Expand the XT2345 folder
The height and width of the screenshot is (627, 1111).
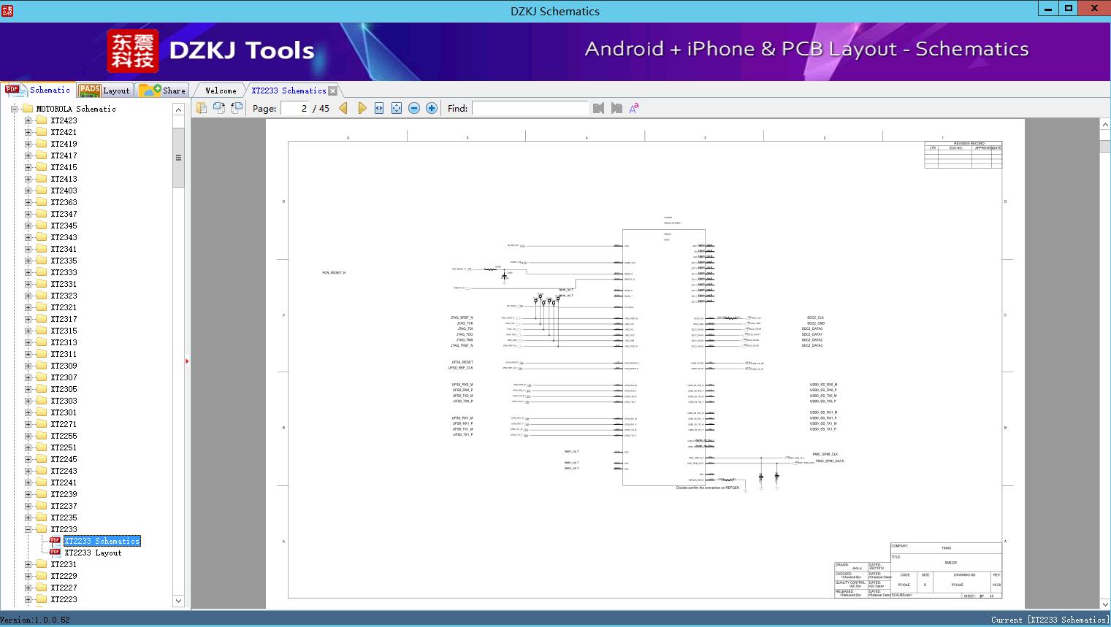pyautogui.click(x=28, y=226)
